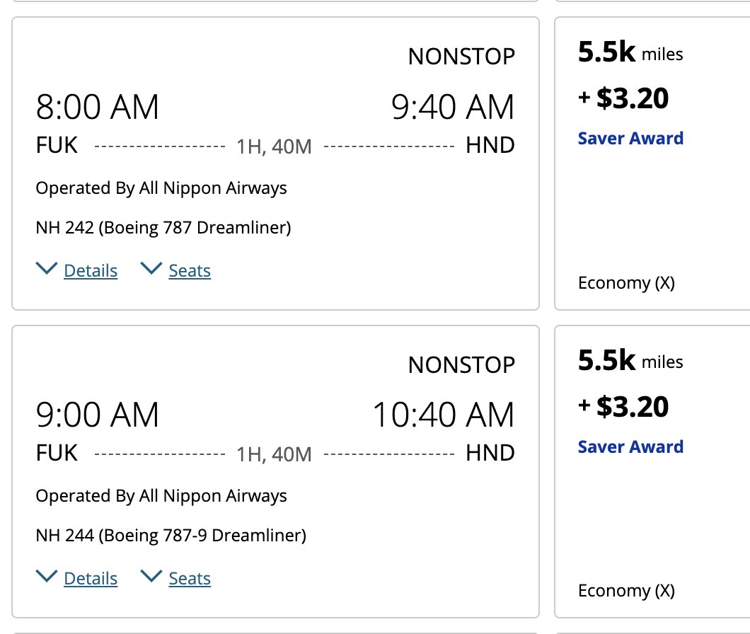
Task: Click the + $3.20 price on first fare card
Action: [623, 98]
